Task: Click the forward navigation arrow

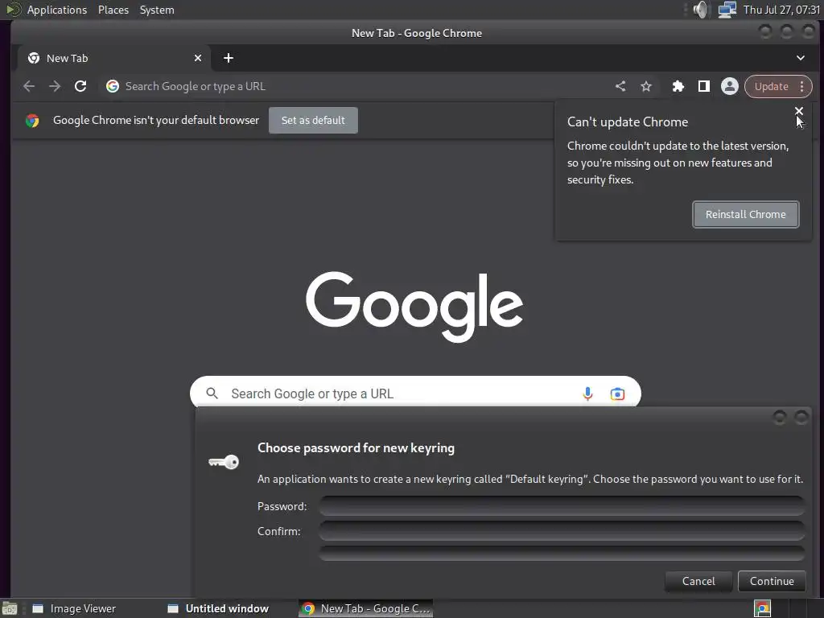Action: [55, 86]
